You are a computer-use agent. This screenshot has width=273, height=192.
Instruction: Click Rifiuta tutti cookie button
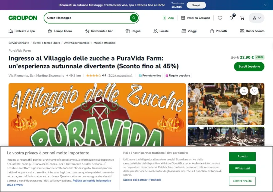click(x=242, y=168)
